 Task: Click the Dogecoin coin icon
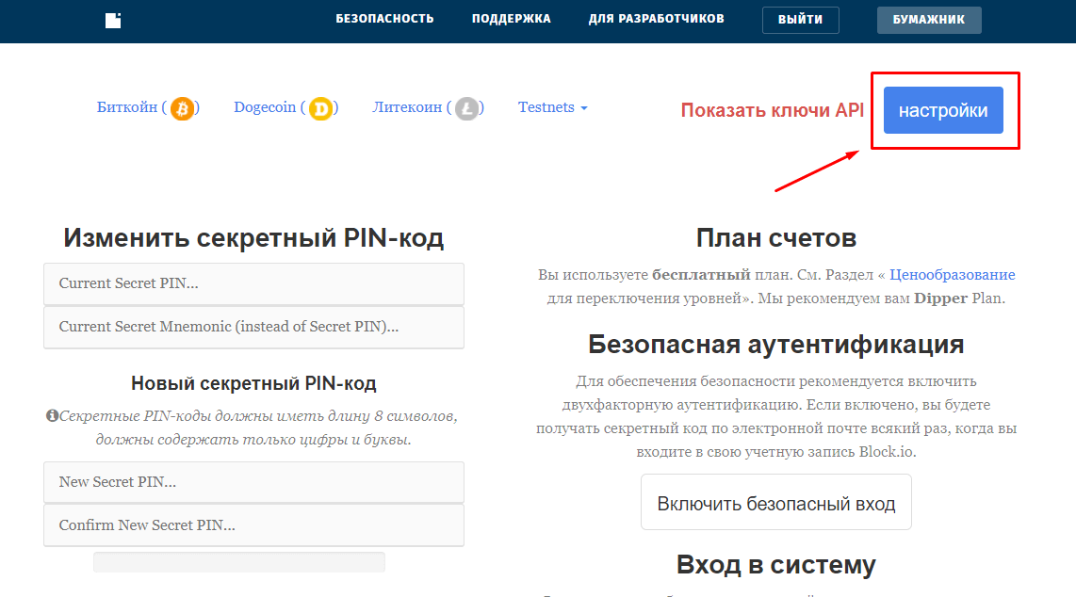coord(320,107)
